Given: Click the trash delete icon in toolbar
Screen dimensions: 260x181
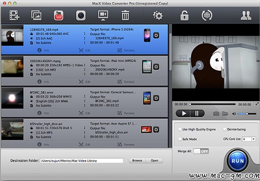Looking at the screenshot, I should coord(125,15).
